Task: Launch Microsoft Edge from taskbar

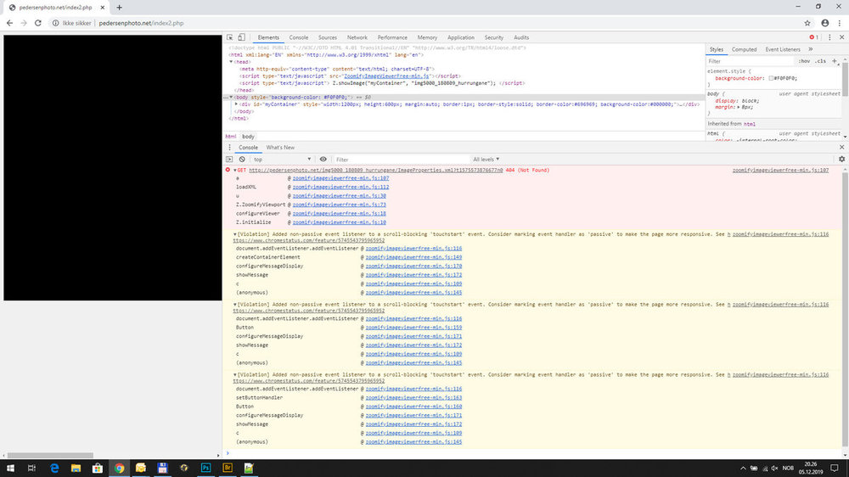Action: [x=54, y=468]
